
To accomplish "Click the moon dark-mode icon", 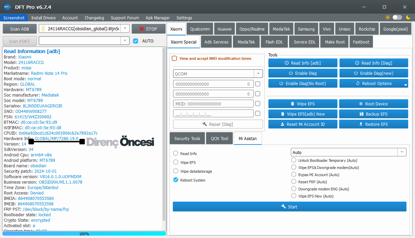I will click(x=408, y=17).
